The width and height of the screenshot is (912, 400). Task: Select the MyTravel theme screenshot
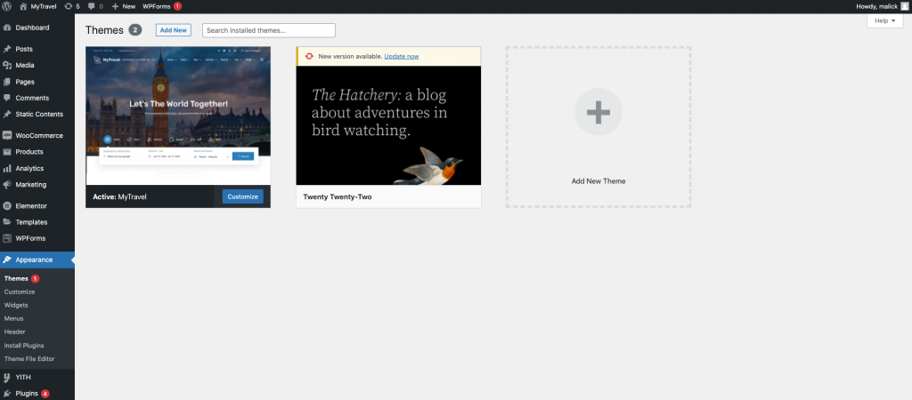coord(178,116)
